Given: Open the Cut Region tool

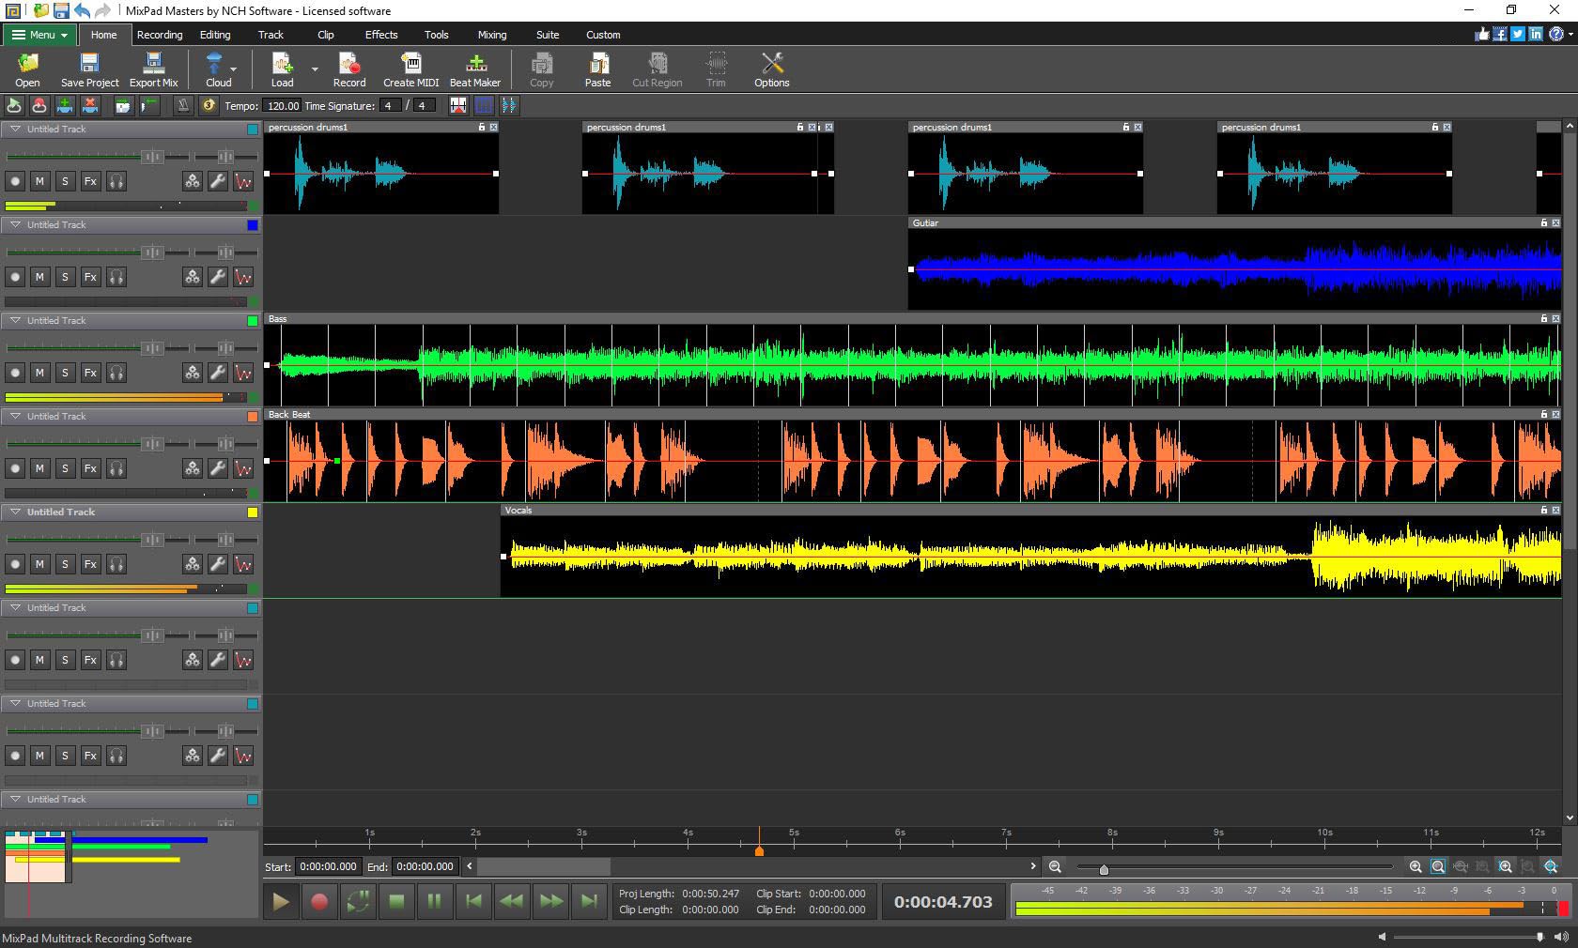Looking at the screenshot, I should coord(656,69).
